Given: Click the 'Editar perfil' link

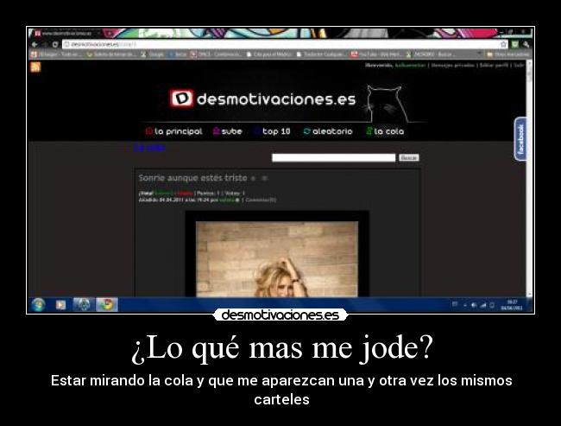Looking at the screenshot, I should 494,65.
